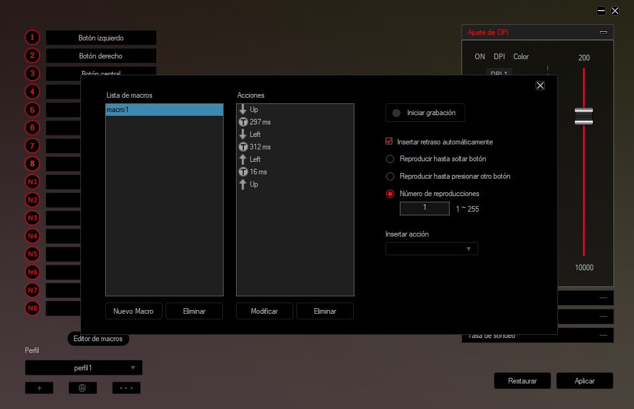Viewport: 634px width, 409px height.
Task: Select mouse button 3 red circle icon
Action: [32, 73]
